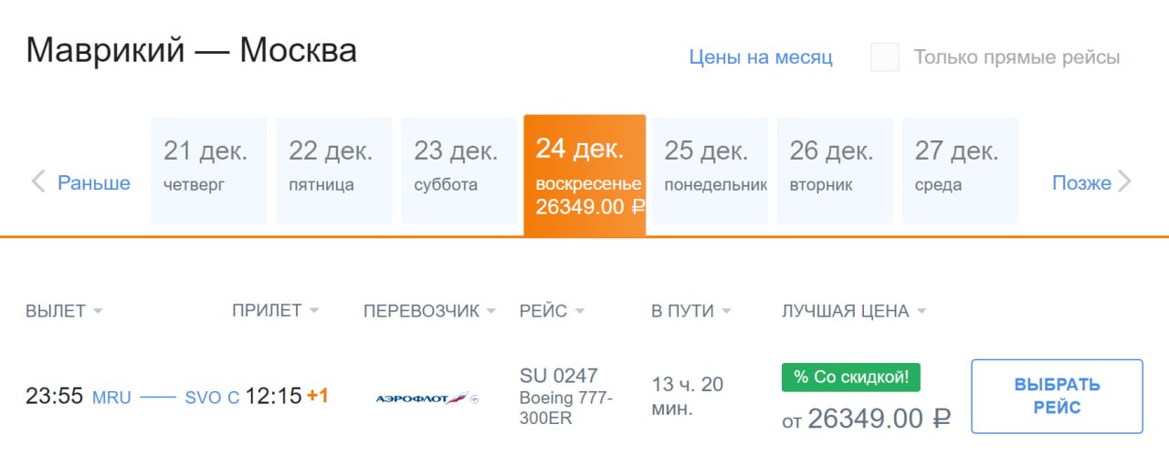The height and width of the screenshot is (466, 1169).
Task: Sort by departure time column arrow
Action: coord(98,311)
